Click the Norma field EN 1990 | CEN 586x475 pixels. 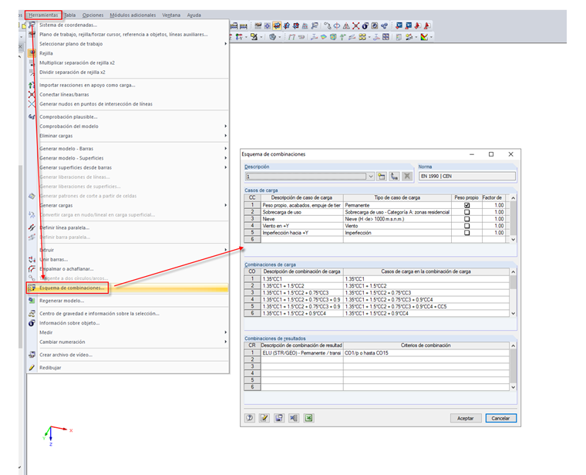[466, 176]
